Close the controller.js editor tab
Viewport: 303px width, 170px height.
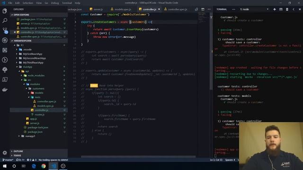pyautogui.click(x=159, y=9)
